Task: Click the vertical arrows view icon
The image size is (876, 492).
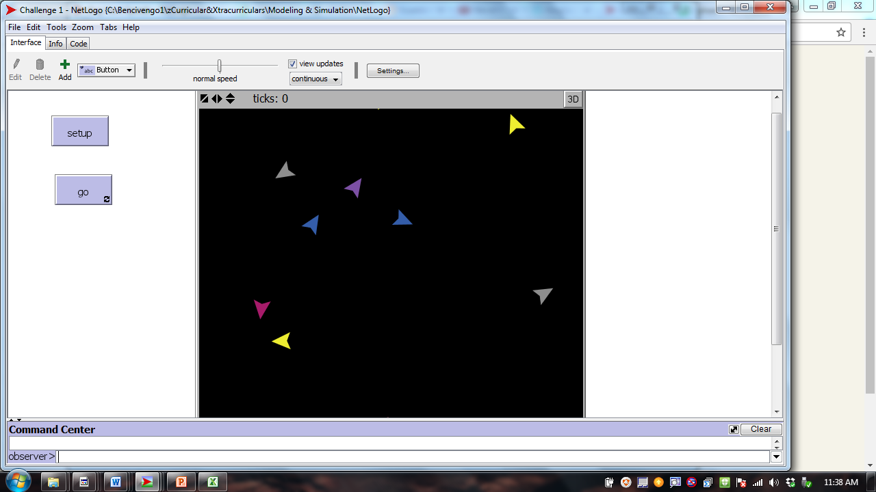Action: point(230,98)
